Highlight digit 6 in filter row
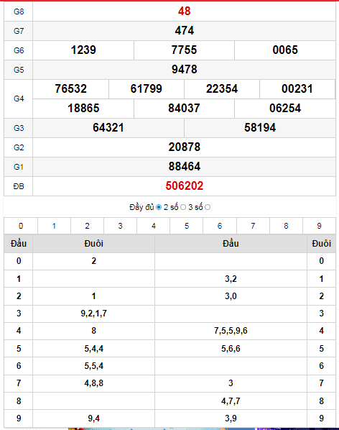339x430 pixels. 220,226
